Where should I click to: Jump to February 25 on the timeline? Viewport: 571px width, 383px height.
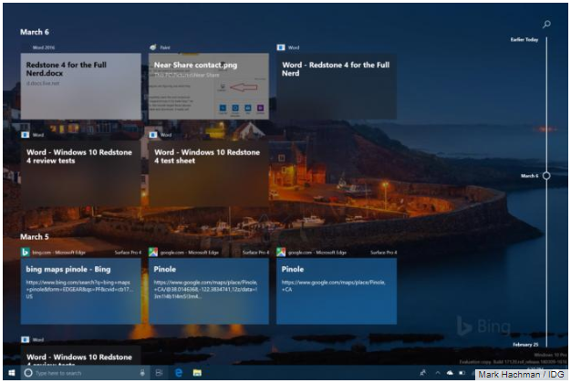click(525, 345)
